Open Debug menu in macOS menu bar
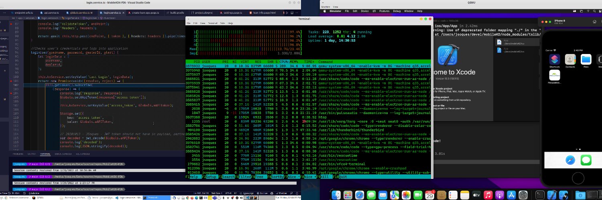 (397, 11)
